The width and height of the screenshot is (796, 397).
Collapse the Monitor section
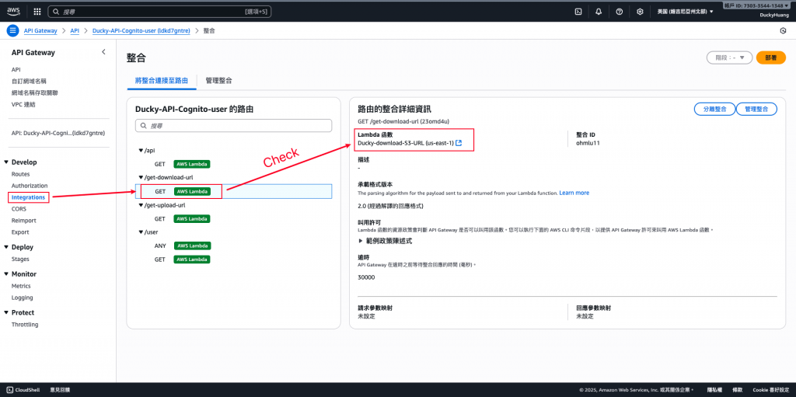6,274
